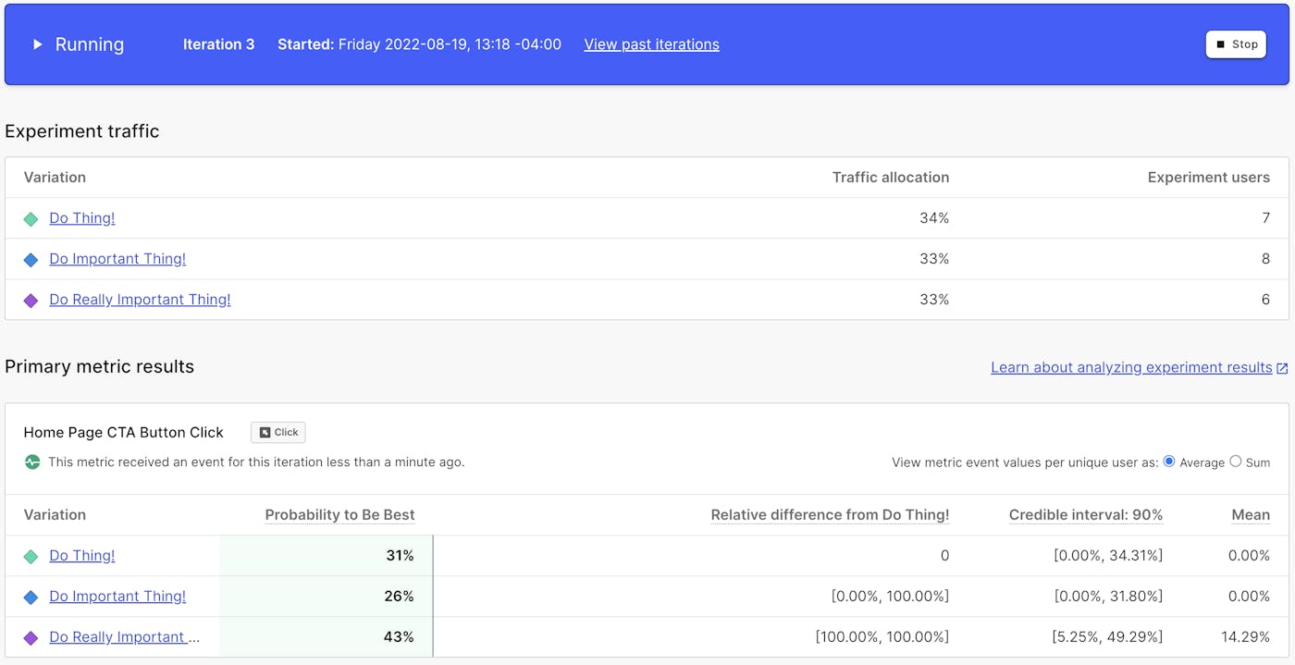Select the Average radio button

click(1169, 462)
